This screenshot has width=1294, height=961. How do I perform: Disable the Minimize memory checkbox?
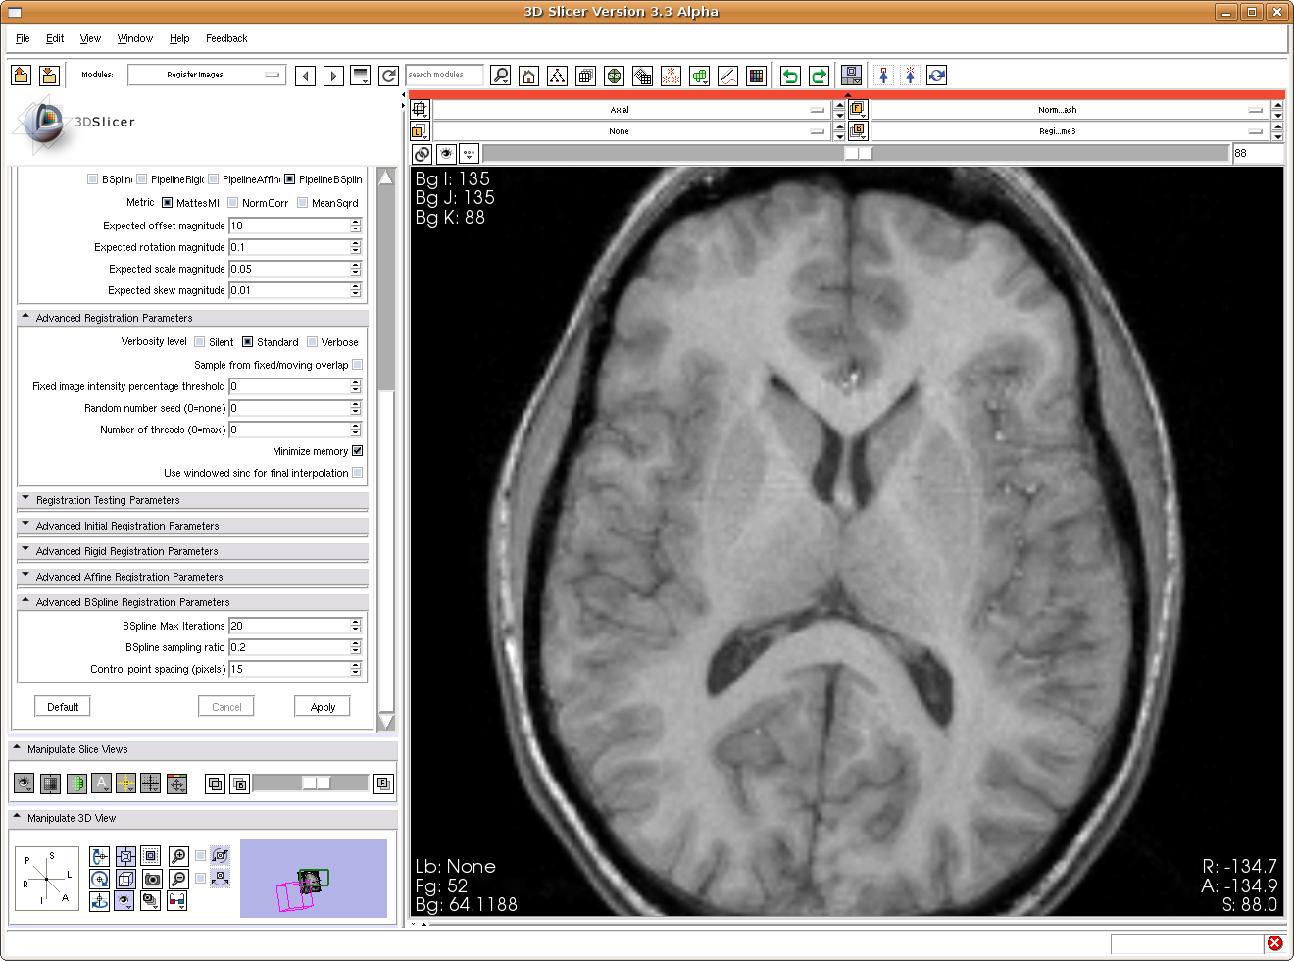(357, 451)
